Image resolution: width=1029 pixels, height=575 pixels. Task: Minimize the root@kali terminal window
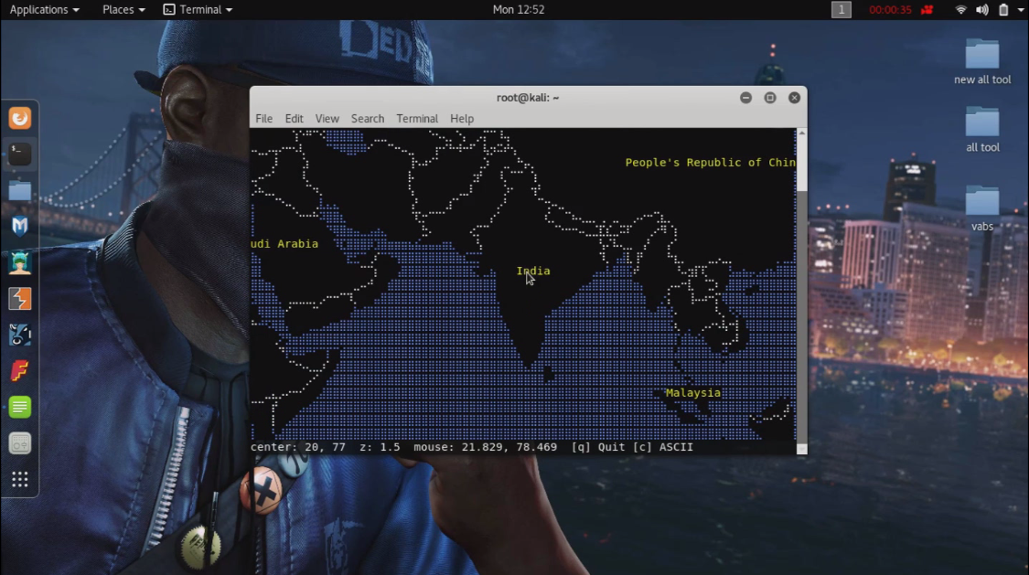point(745,98)
